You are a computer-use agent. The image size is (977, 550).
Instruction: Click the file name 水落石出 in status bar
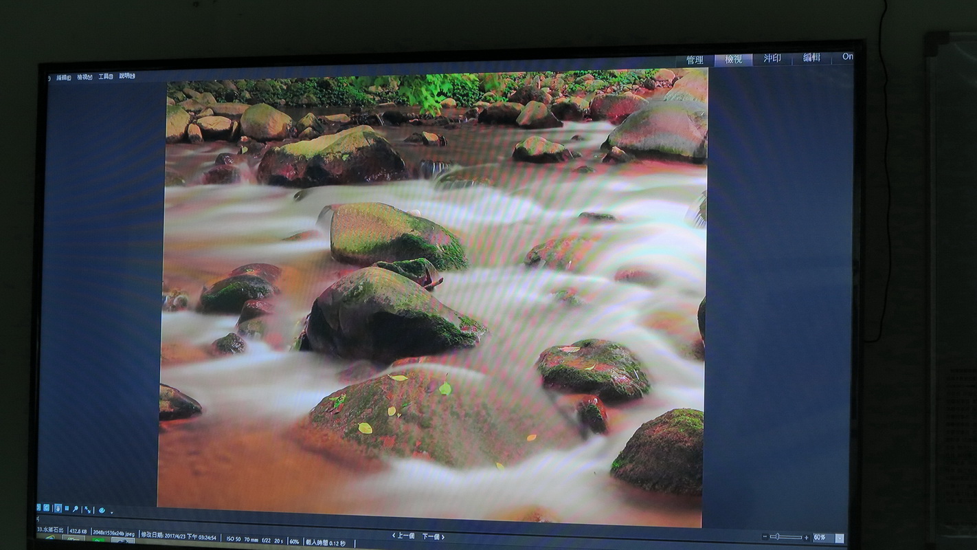[x=50, y=530]
